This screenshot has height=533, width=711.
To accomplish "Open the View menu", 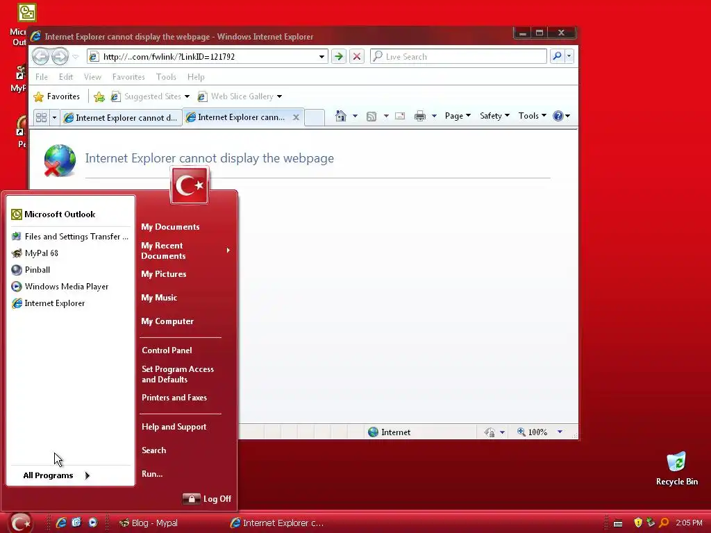I will pos(92,77).
